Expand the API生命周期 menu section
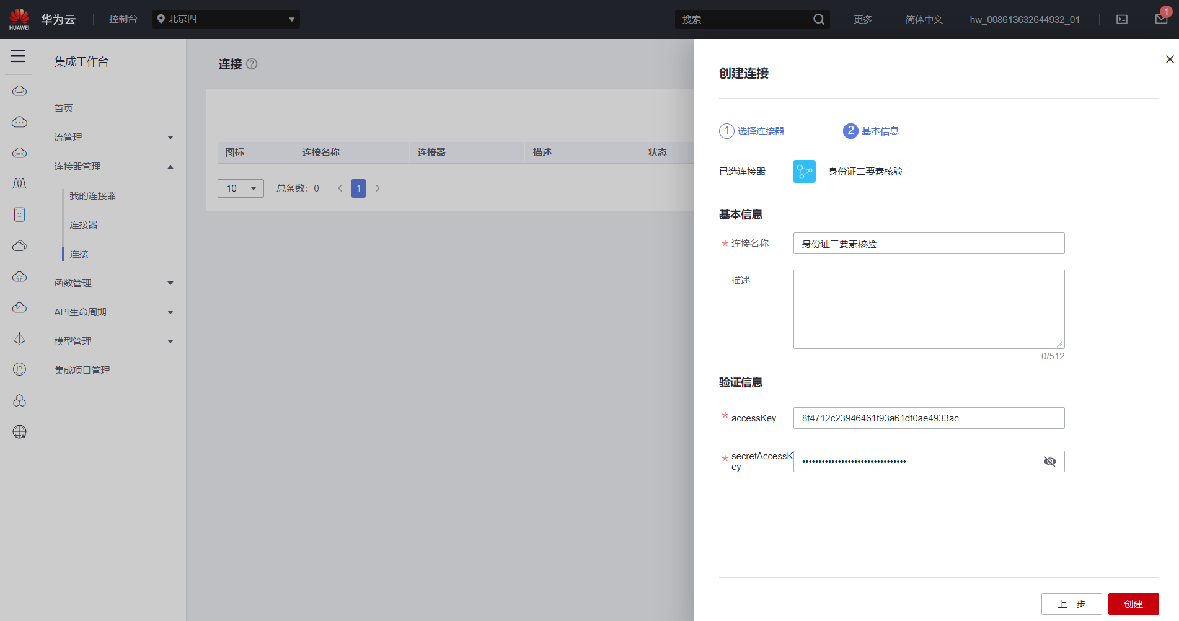 [x=114, y=312]
